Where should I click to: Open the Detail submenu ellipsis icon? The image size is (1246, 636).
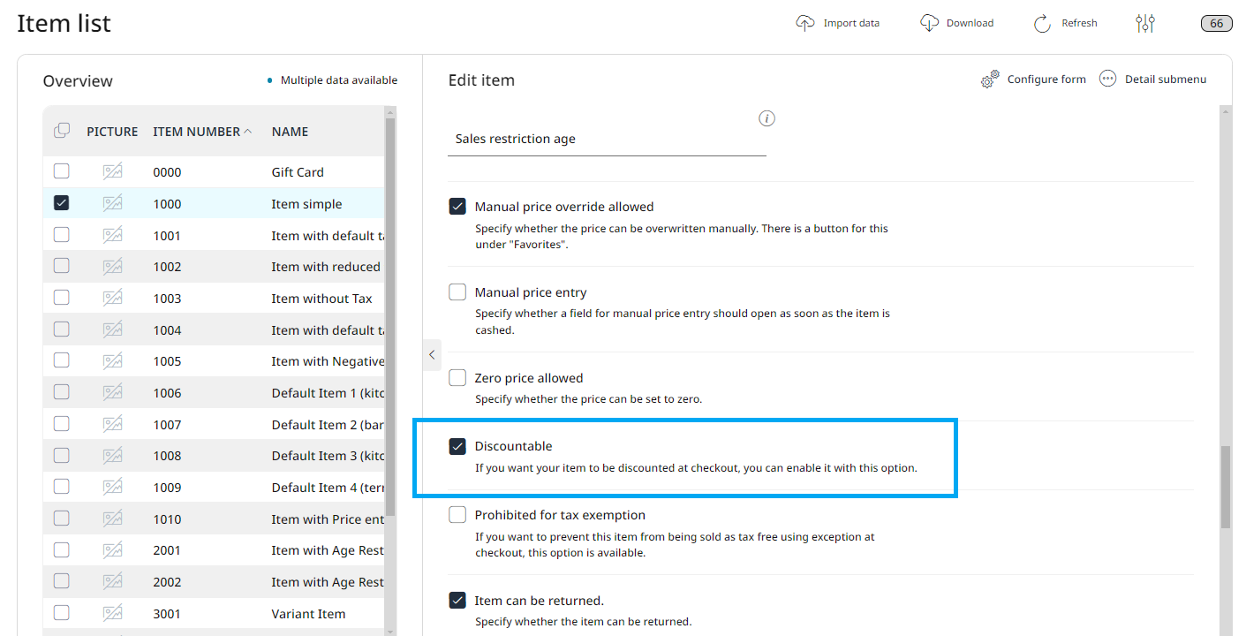click(1107, 79)
